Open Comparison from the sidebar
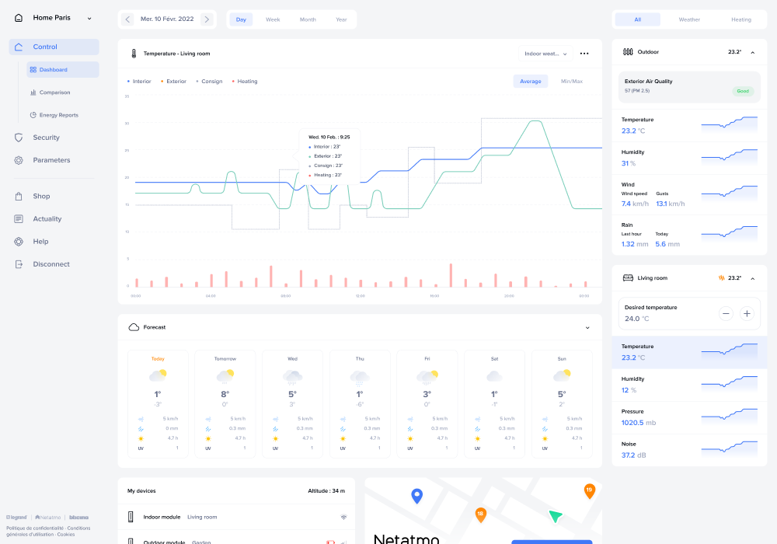This screenshot has height=544, width=777. click(56, 92)
